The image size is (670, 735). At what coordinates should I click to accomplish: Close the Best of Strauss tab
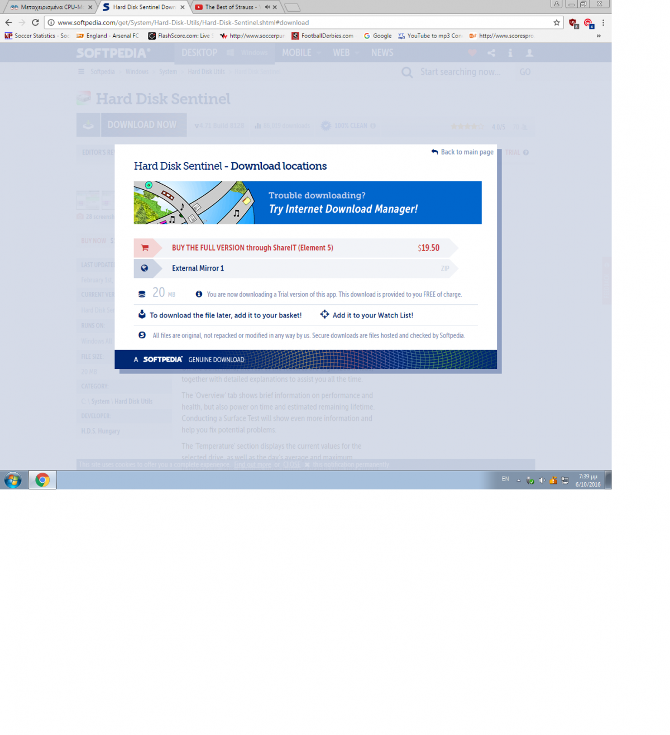[x=275, y=7]
